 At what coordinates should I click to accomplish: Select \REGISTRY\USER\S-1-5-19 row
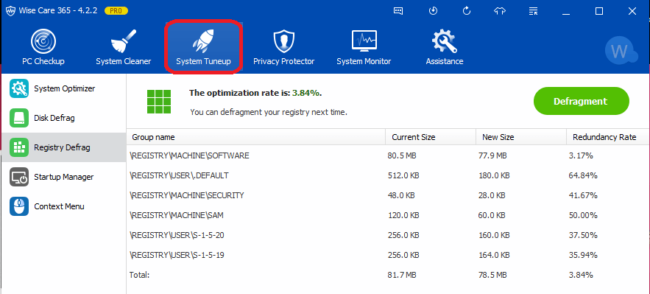click(x=388, y=255)
